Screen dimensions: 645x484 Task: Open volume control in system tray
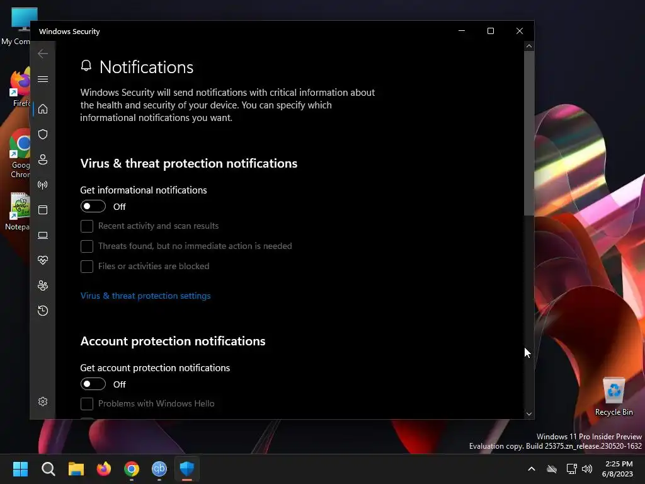[587, 469]
